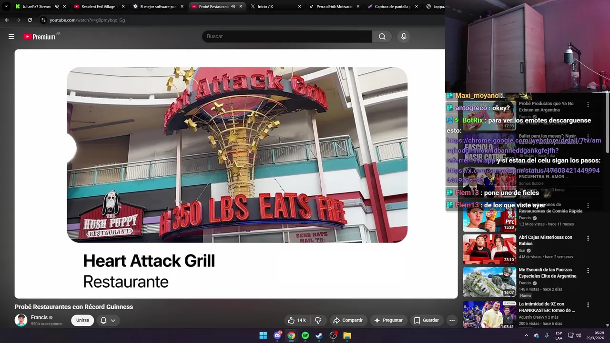Open File Explorer from taskbar
The image size is (610, 343).
pos(347,335)
